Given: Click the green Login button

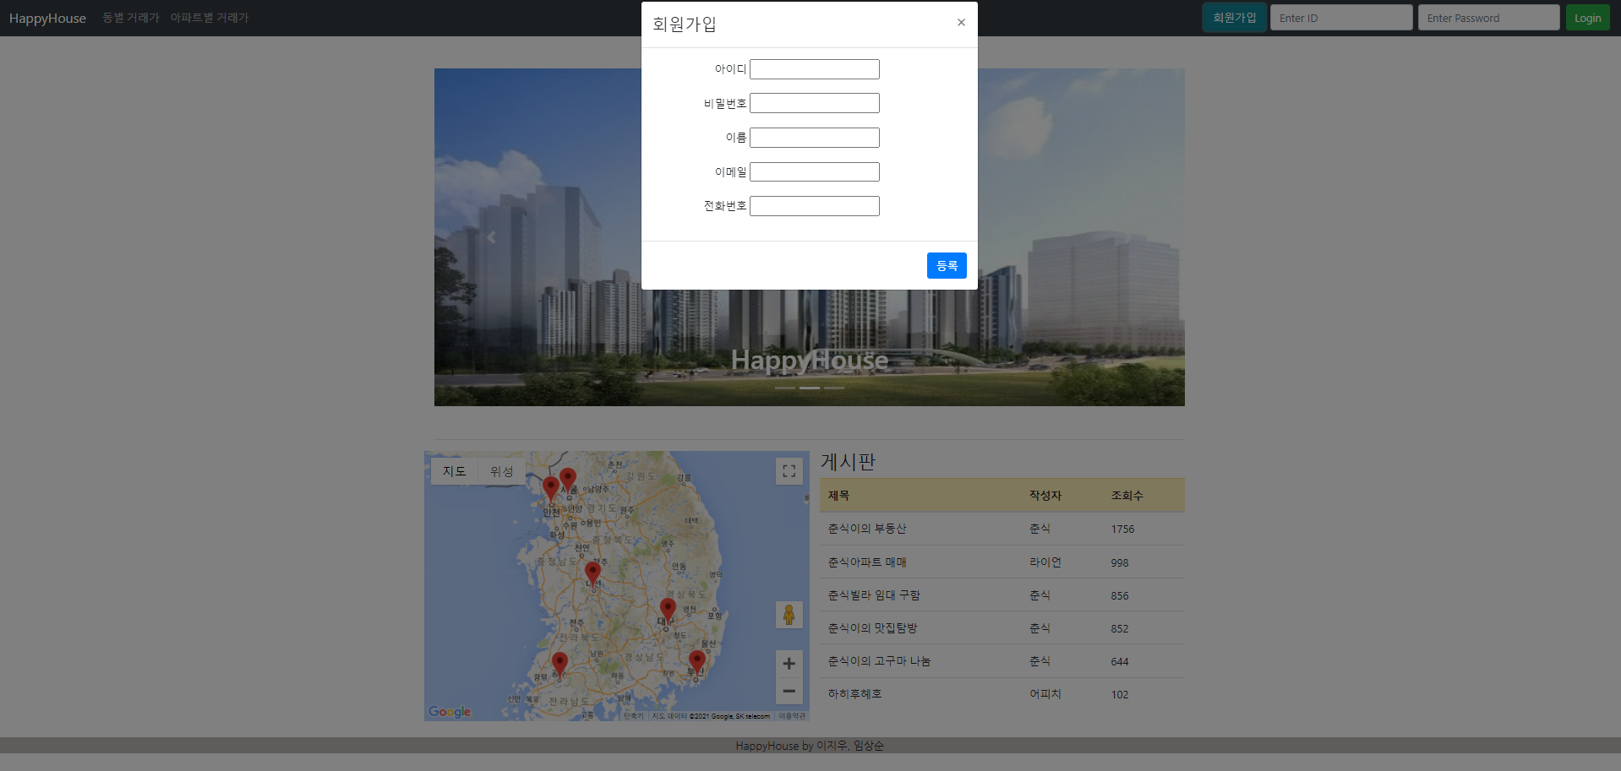Looking at the screenshot, I should coord(1588,18).
